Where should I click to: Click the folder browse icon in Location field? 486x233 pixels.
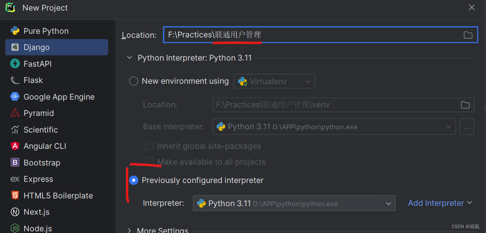coord(468,35)
